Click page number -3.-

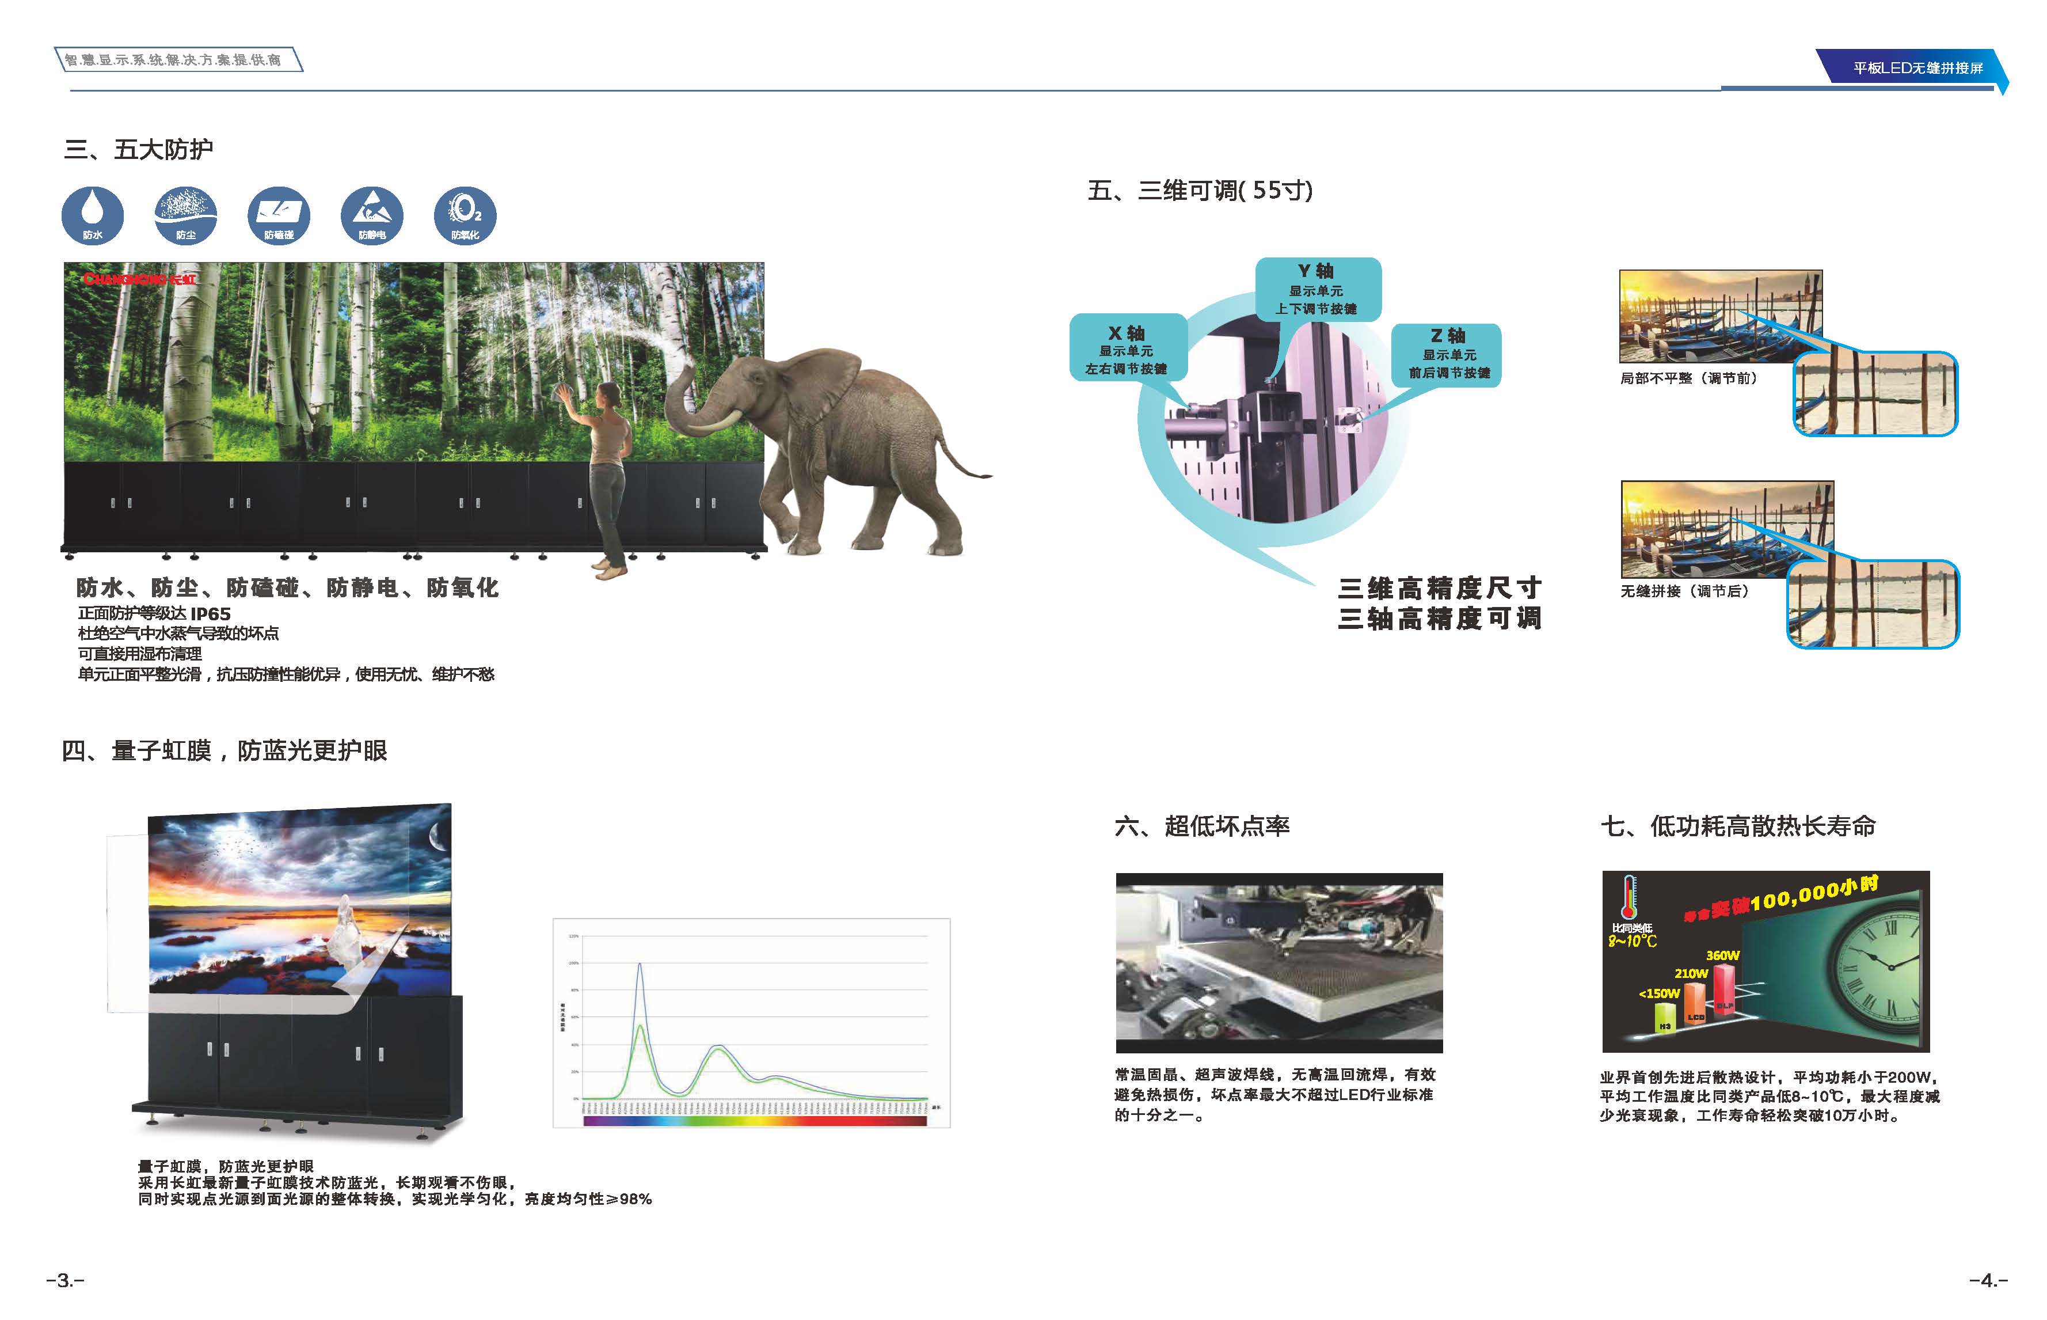pyautogui.click(x=65, y=1281)
